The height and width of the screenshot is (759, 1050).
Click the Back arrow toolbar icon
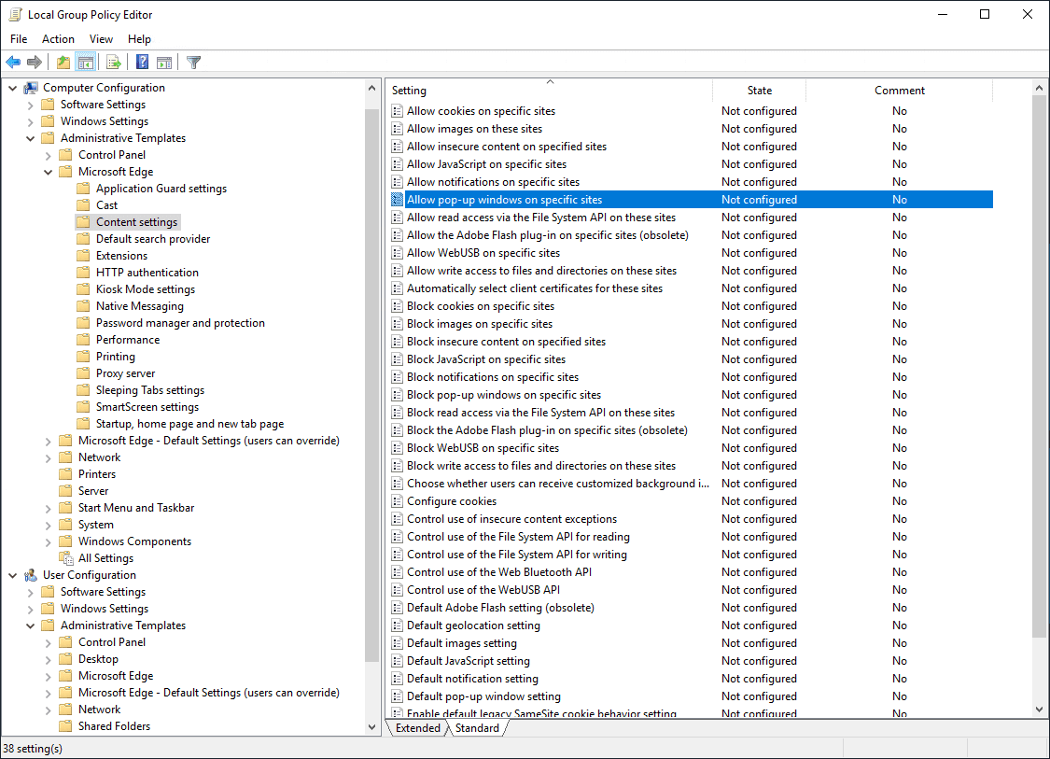pos(13,63)
